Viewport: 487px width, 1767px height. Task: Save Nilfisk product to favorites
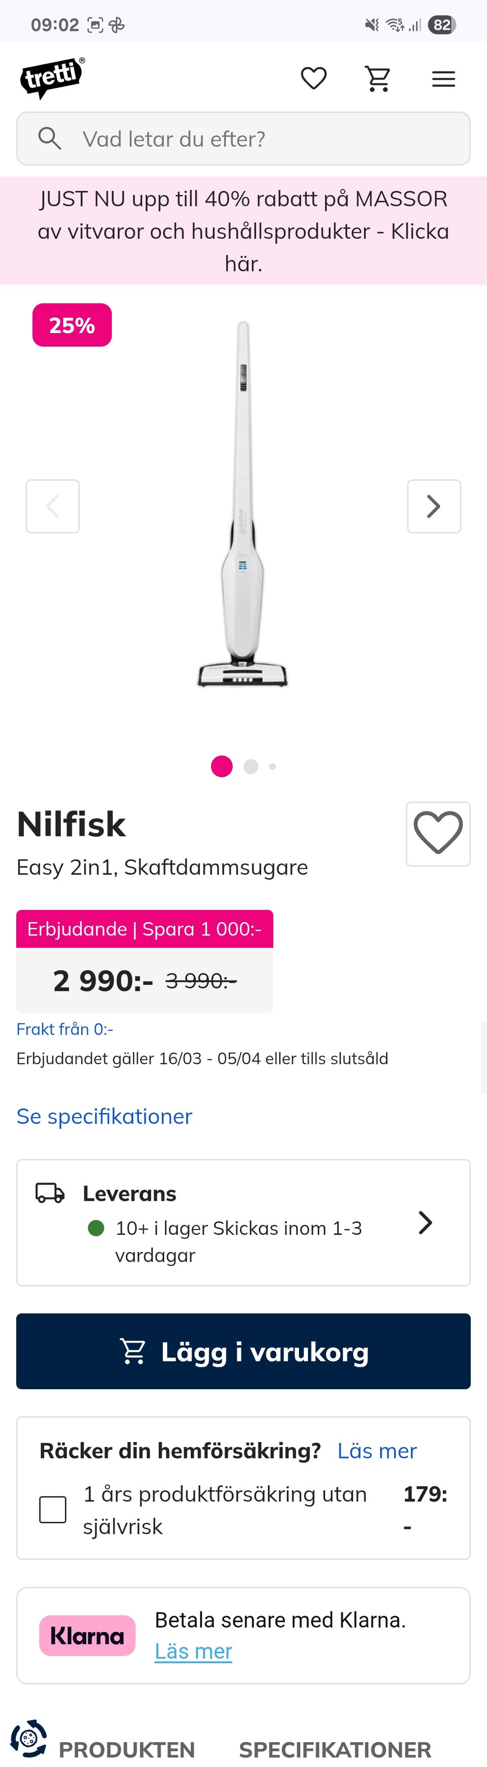pos(438,833)
